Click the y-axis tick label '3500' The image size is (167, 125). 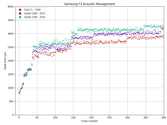[x=11, y=20]
